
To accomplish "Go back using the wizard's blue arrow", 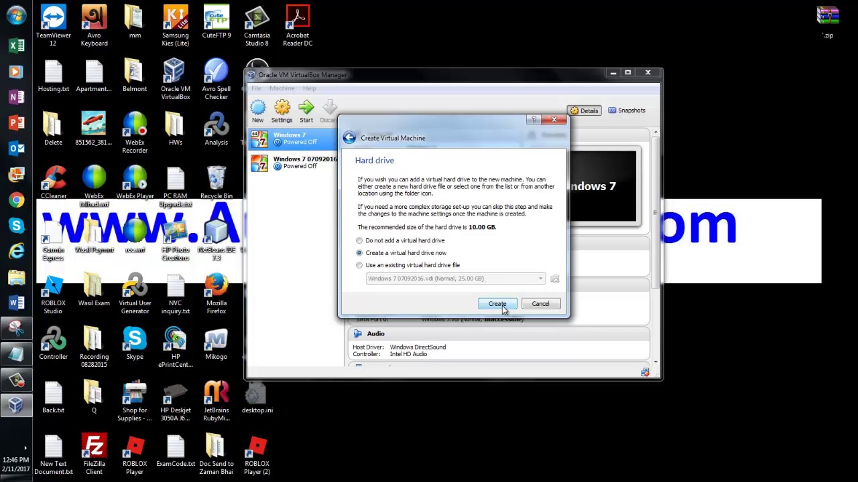I will [349, 138].
